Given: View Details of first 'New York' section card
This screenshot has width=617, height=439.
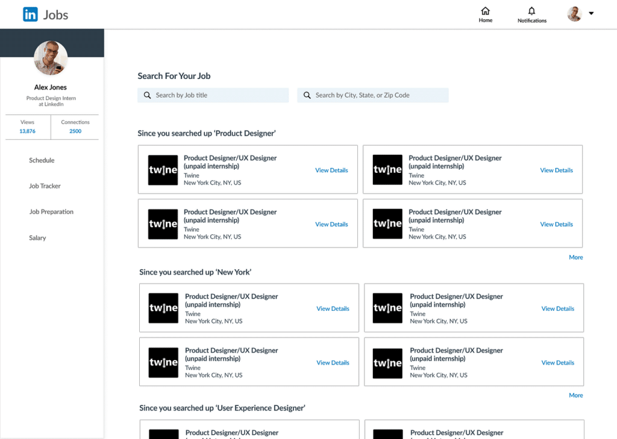Looking at the screenshot, I should (333, 309).
